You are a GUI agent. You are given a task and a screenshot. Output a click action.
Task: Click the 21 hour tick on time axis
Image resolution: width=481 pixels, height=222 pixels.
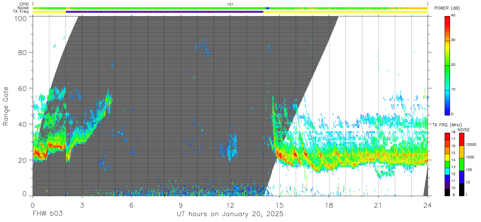pyautogui.click(x=378, y=205)
